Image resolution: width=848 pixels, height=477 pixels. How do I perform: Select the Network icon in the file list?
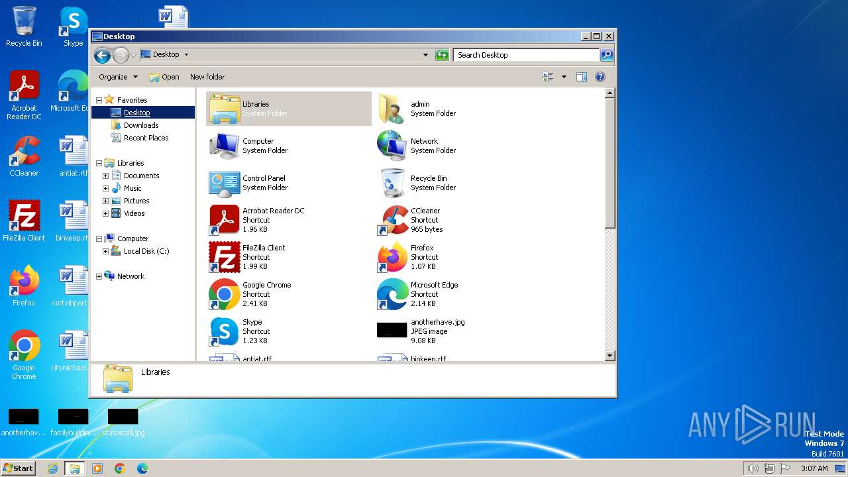[392, 146]
